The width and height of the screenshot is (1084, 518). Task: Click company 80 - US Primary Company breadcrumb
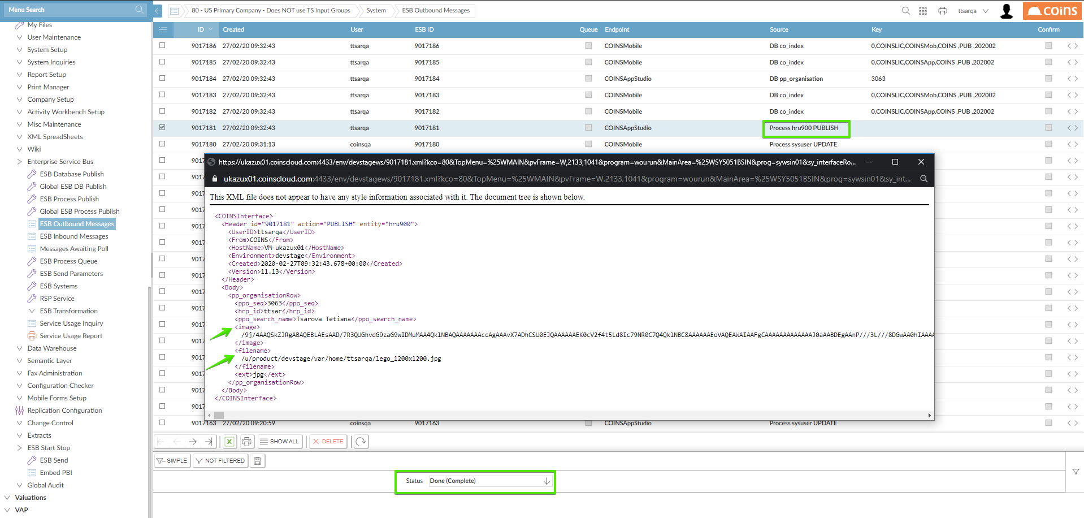pyautogui.click(x=271, y=11)
